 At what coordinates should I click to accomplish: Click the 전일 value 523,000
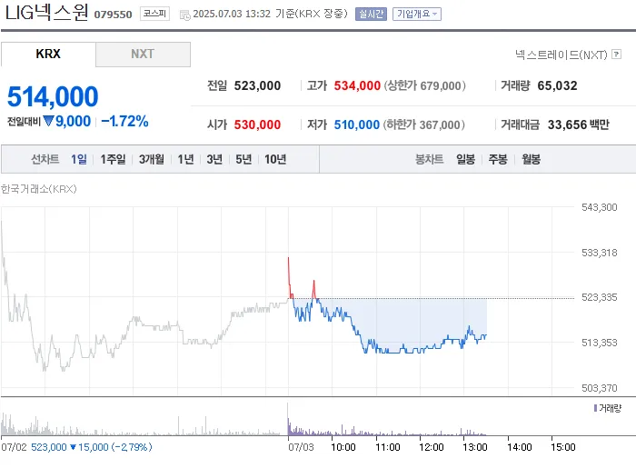pos(257,85)
